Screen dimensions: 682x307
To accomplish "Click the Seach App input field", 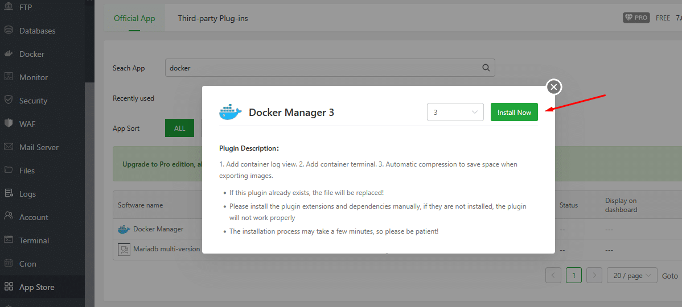I will (330, 68).
